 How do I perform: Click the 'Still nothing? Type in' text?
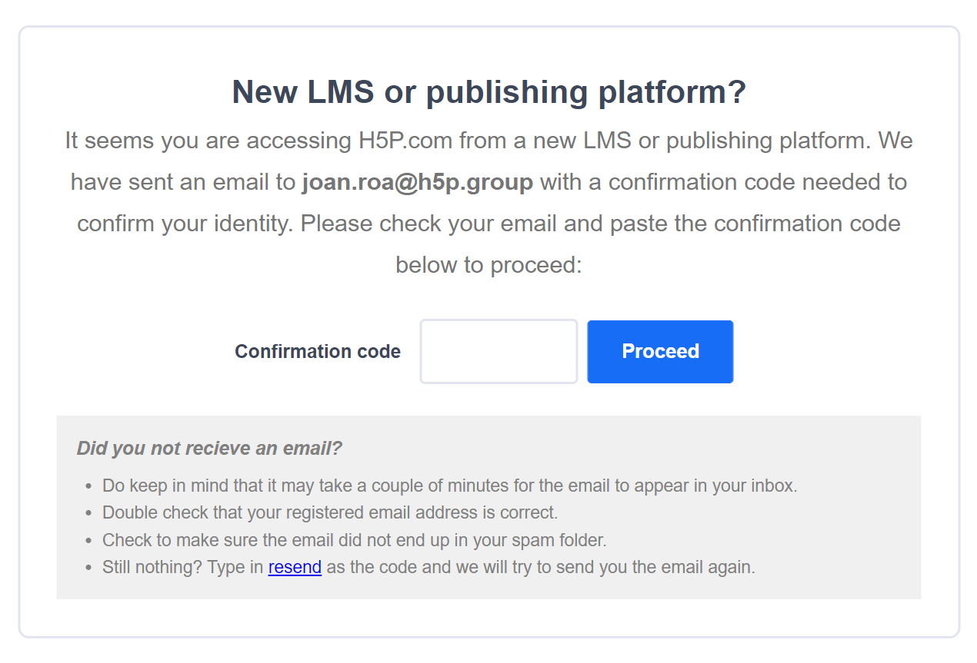pos(183,568)
